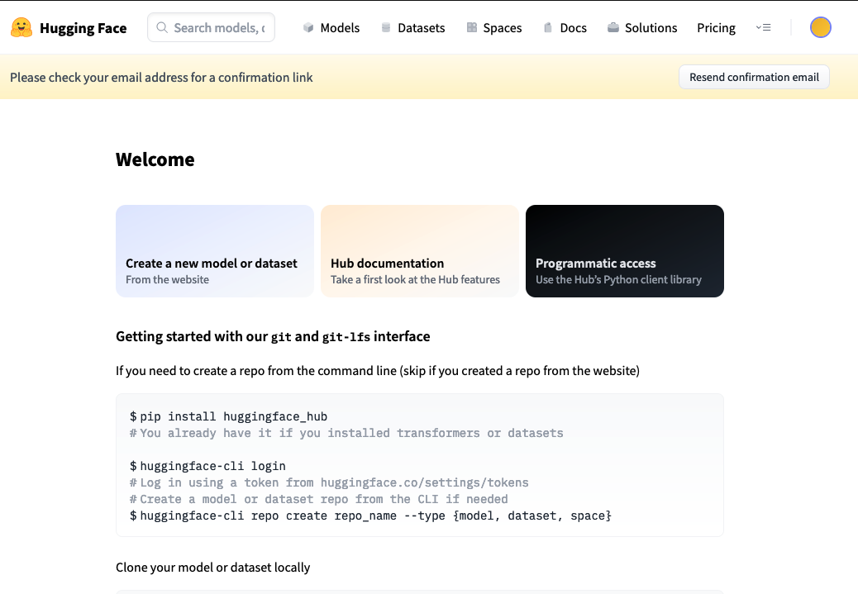The width and height of the screenshot is (858, 594).
Task: Expand the overflow navigation menu
Action: coord(763,27)
